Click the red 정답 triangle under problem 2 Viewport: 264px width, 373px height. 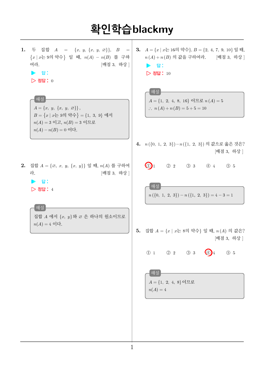(34, 189)
